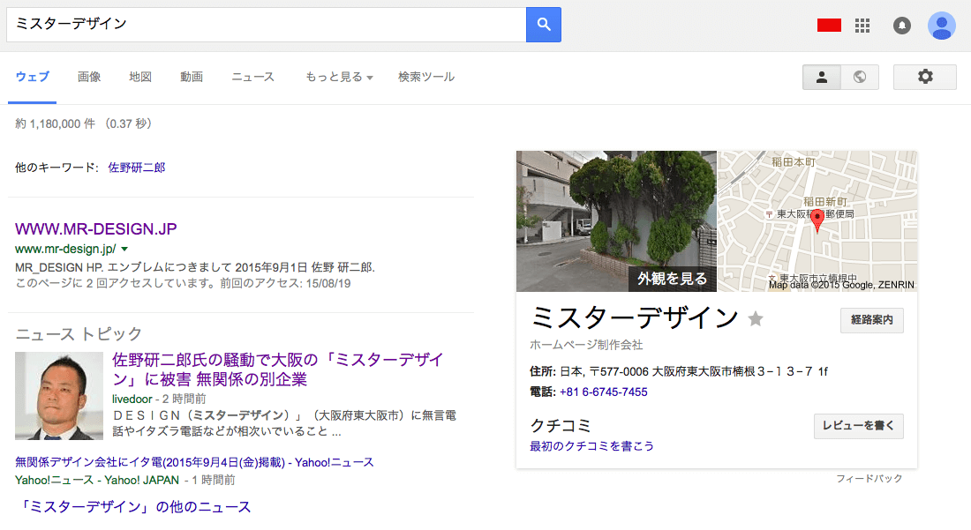Open the Yahoo!ニュース 無関係デザイン会社 link
971x530 pixels.
tap(194, 463)
